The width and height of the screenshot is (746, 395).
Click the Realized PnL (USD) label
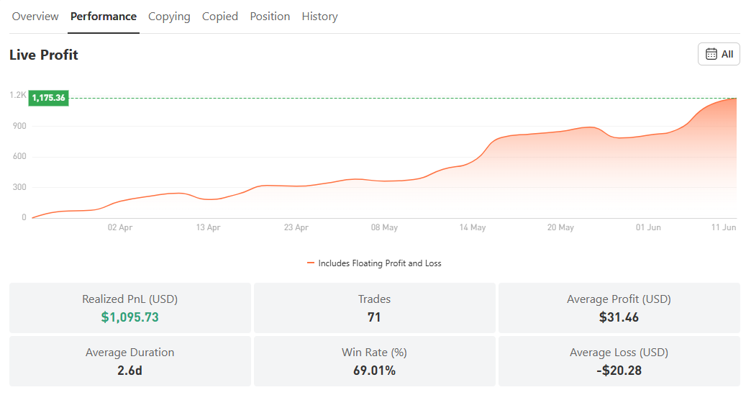(x=130, y=299)
